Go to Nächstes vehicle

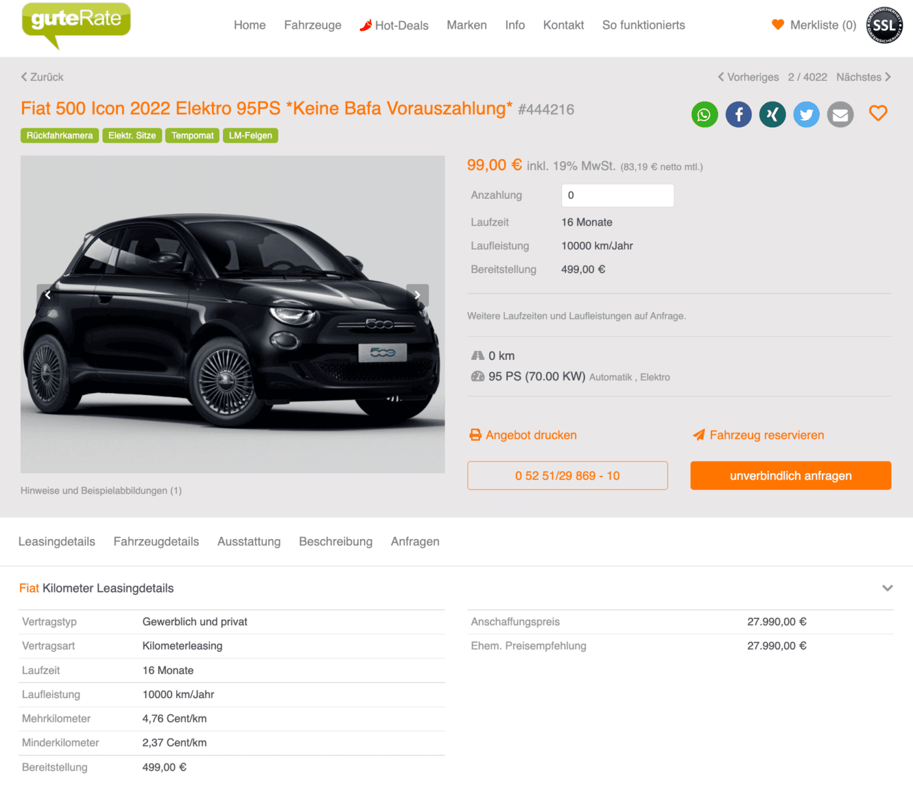click(863, 77)
